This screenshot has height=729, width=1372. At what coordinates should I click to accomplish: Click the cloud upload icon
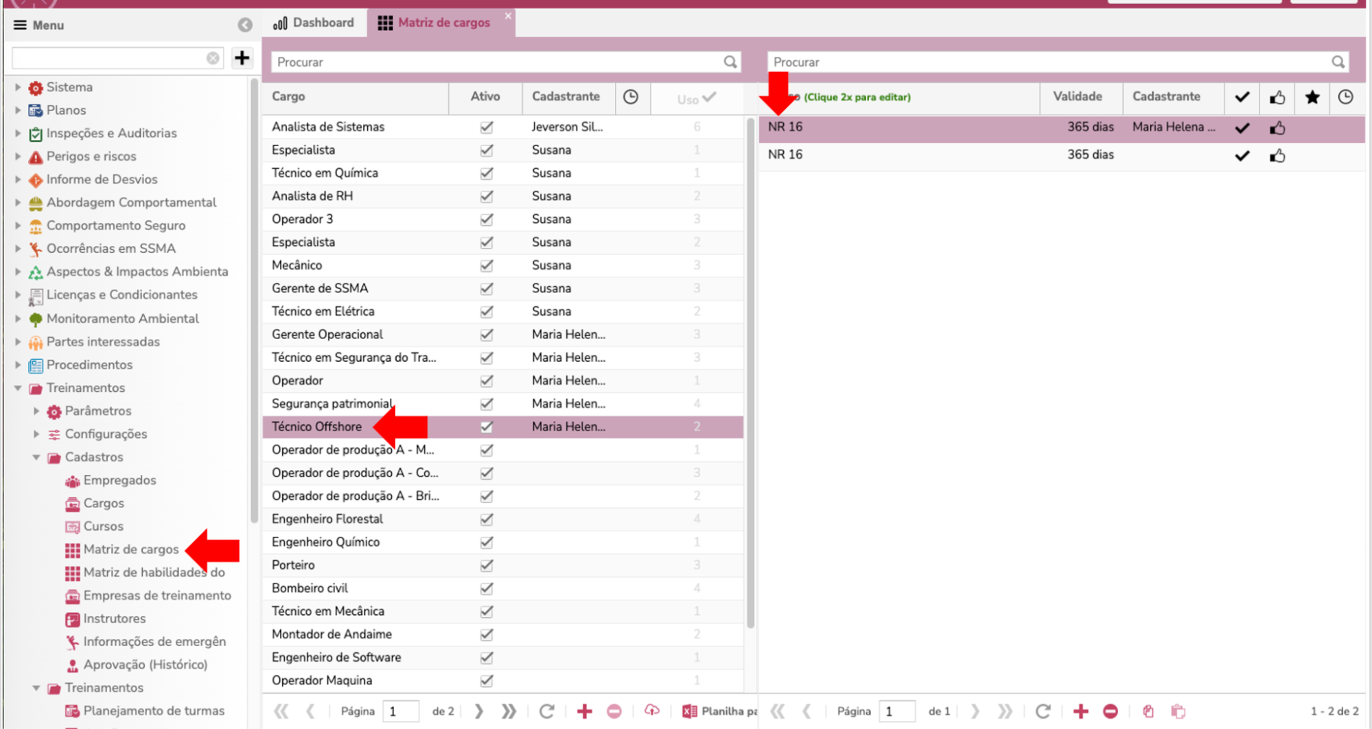[x=651, y=711]
